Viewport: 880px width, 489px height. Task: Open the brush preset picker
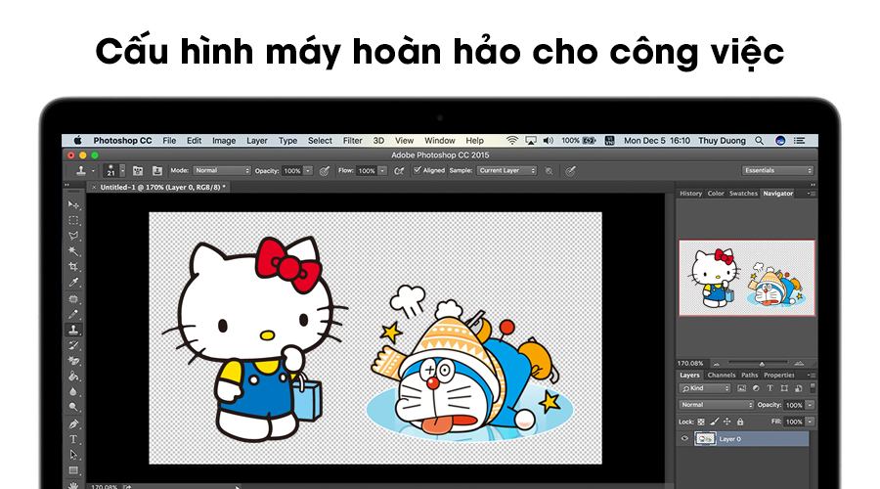pyautogui.click(x=123, y=171)
